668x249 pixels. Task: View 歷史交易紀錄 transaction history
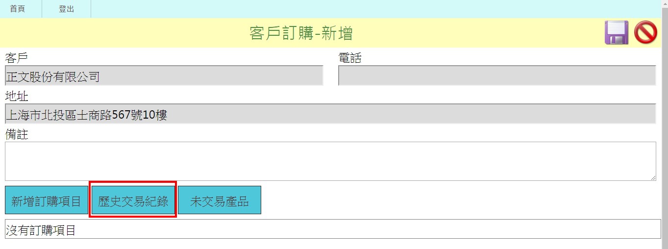[133, 200]
